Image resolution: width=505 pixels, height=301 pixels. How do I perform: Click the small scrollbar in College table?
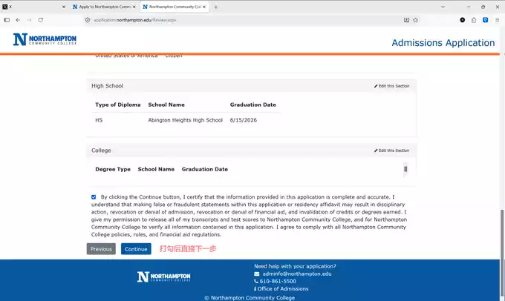pos(405,169)
